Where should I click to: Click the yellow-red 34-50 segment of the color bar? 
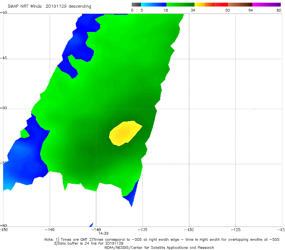(x=211, y=5)
